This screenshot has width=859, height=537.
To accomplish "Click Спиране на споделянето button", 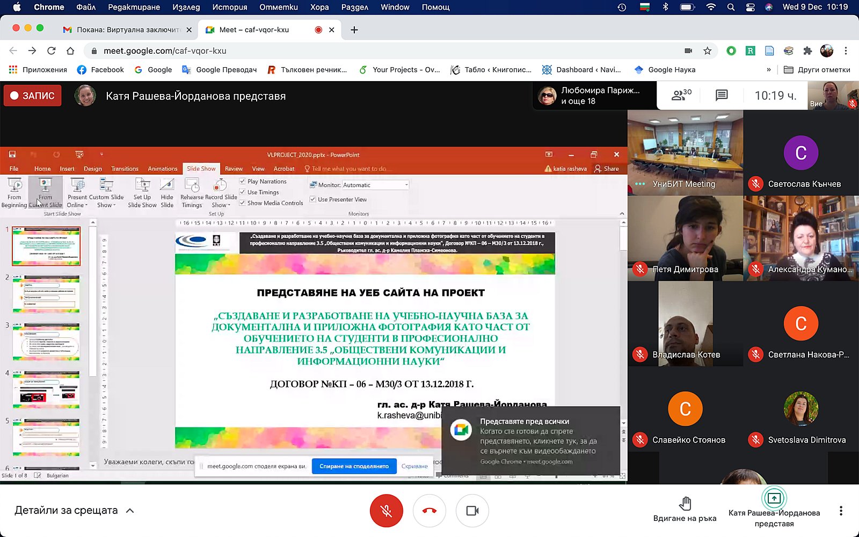I will coord(354,466).
